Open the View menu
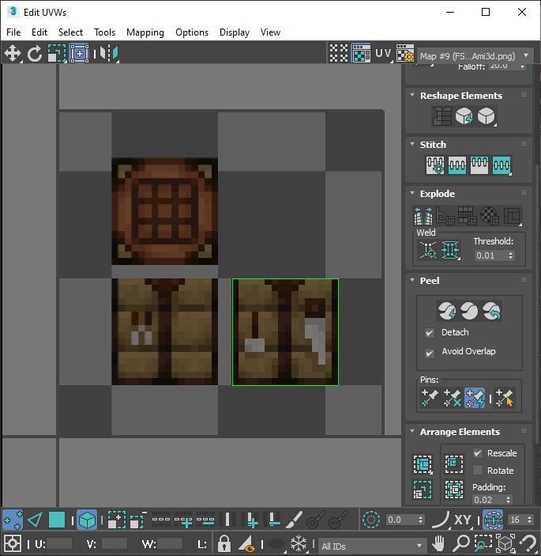The image size is (541, 556). (x=270, y=32)
